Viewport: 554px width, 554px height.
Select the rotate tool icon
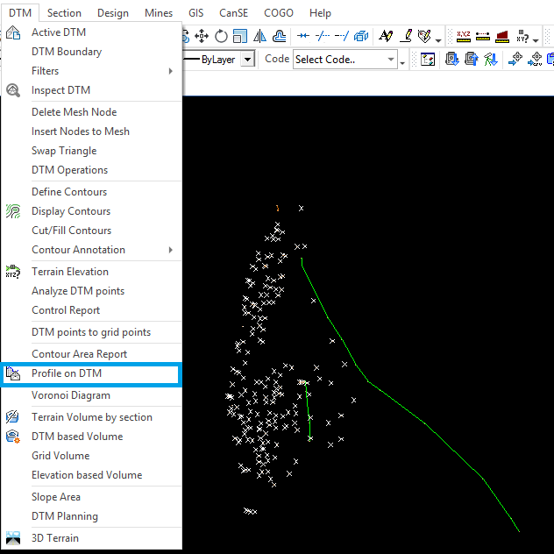tap(221, 36)
